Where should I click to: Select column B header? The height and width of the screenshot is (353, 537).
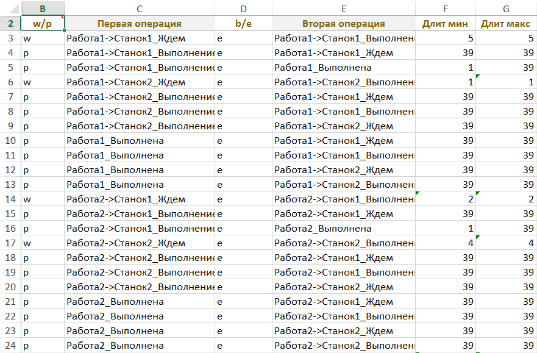pyautogui.click(x=42, y=9)
